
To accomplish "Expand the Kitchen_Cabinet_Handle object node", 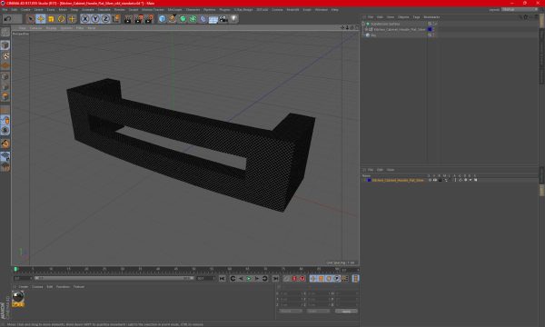I will pos(366,30).
